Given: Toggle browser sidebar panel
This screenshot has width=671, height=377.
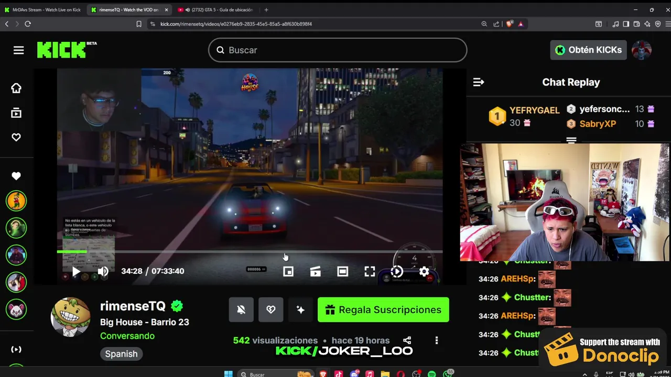Looking at the screenshot, I should tap(626, 24).
